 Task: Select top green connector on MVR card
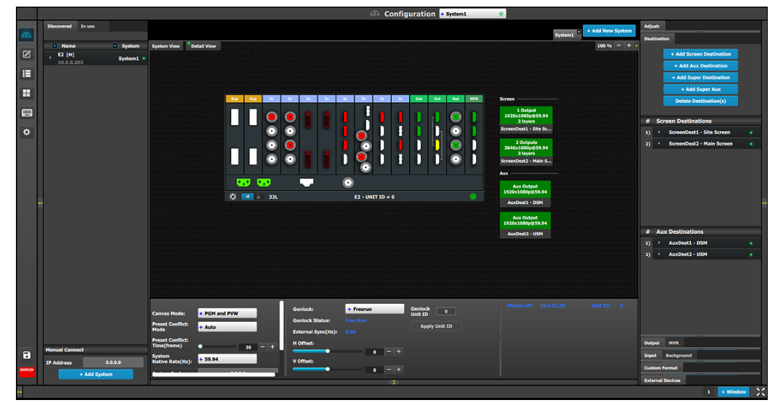[x=474, y=117]
